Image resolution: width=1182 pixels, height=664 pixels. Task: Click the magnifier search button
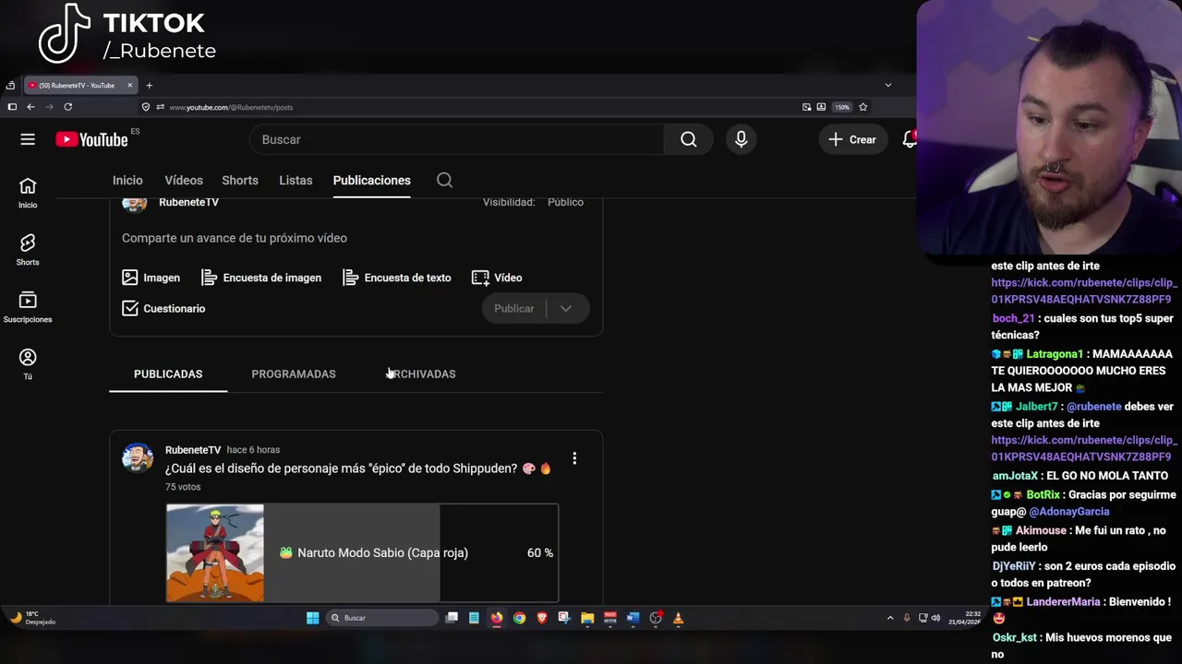click(x=689, y=139)
